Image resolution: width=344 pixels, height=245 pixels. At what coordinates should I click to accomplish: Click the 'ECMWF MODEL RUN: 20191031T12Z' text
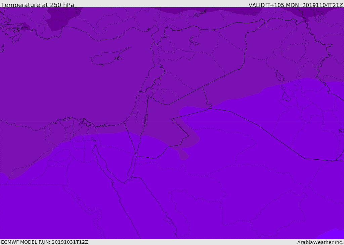point(45,242)
